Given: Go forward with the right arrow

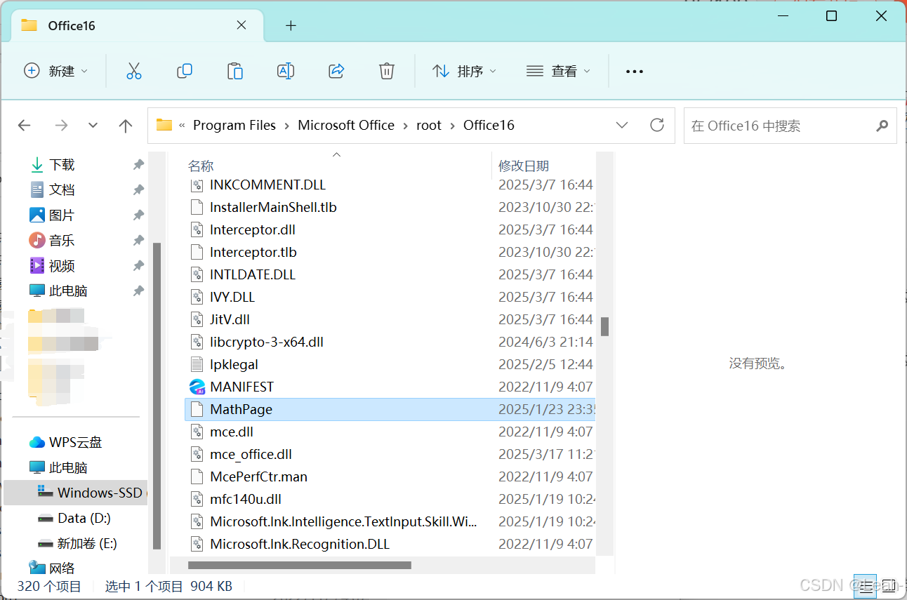Looking at the screenshot, I should [x=61, y=126].
